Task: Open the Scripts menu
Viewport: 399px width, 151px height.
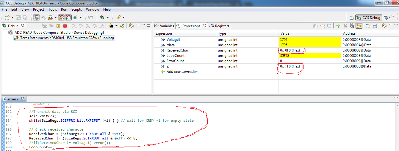Action: (x=76, y=9)
